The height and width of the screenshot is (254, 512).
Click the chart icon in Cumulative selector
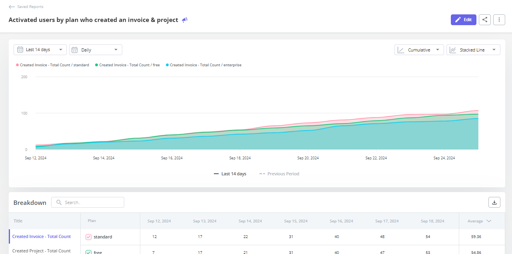click(401, 50)
